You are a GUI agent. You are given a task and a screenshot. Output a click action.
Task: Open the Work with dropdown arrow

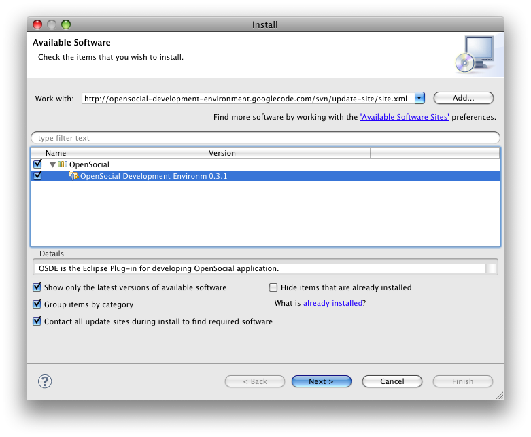coord(419,98)
